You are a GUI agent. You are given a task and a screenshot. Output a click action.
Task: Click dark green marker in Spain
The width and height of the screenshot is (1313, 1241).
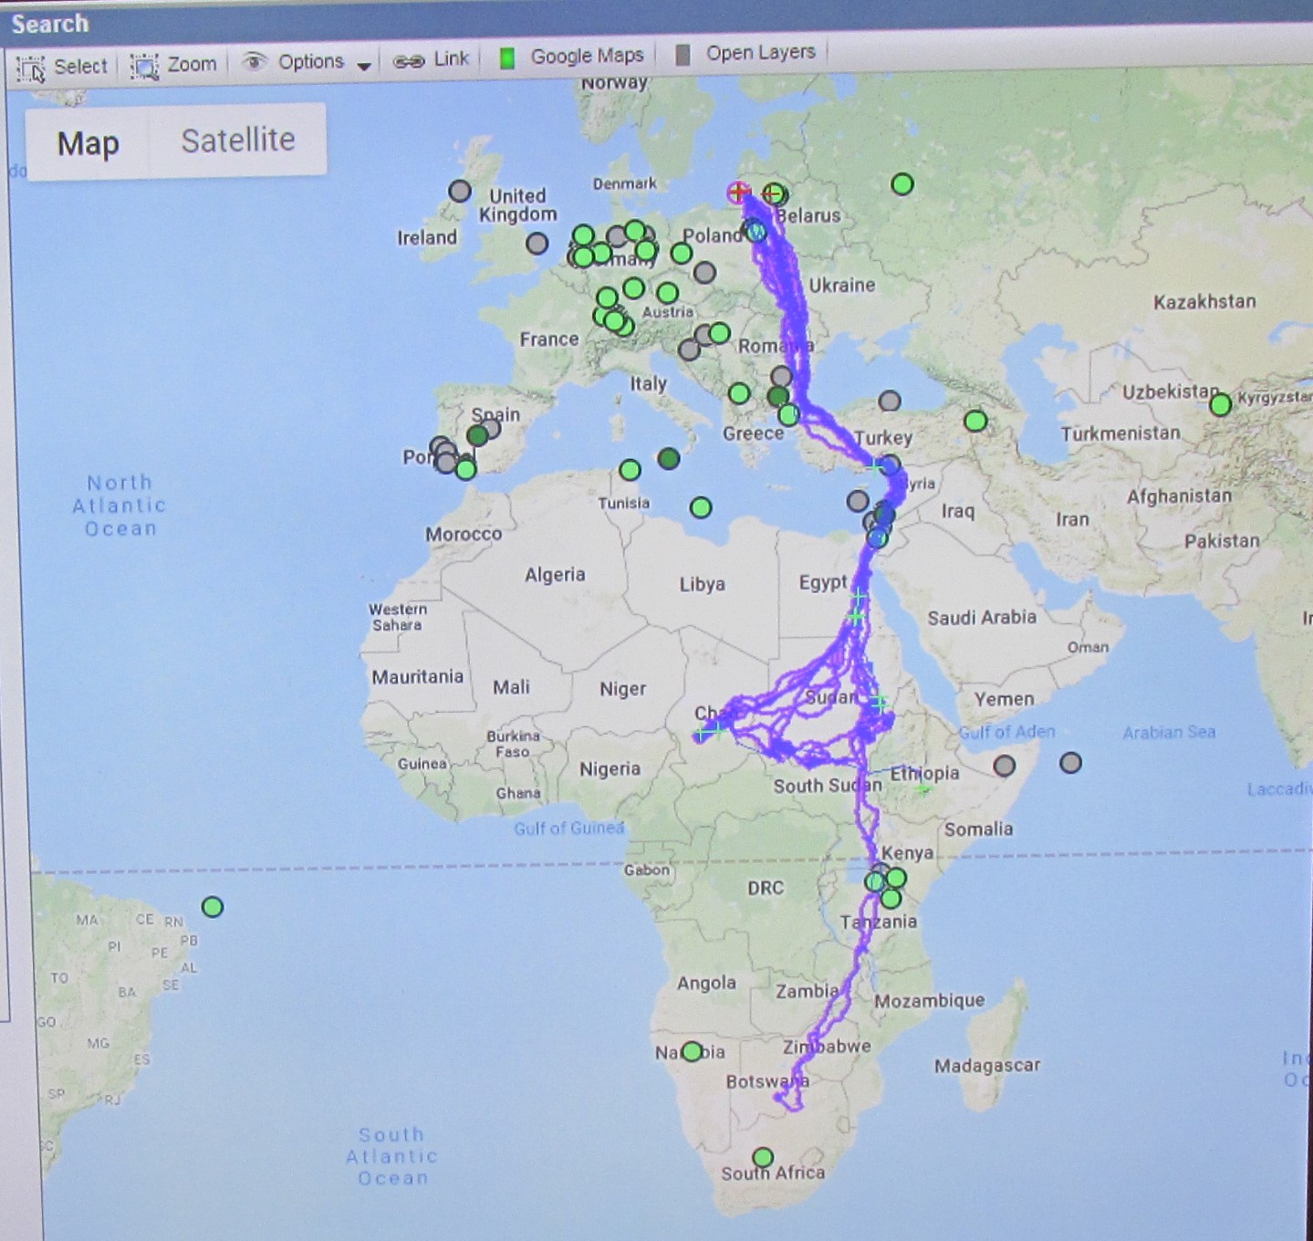[477, 435]
